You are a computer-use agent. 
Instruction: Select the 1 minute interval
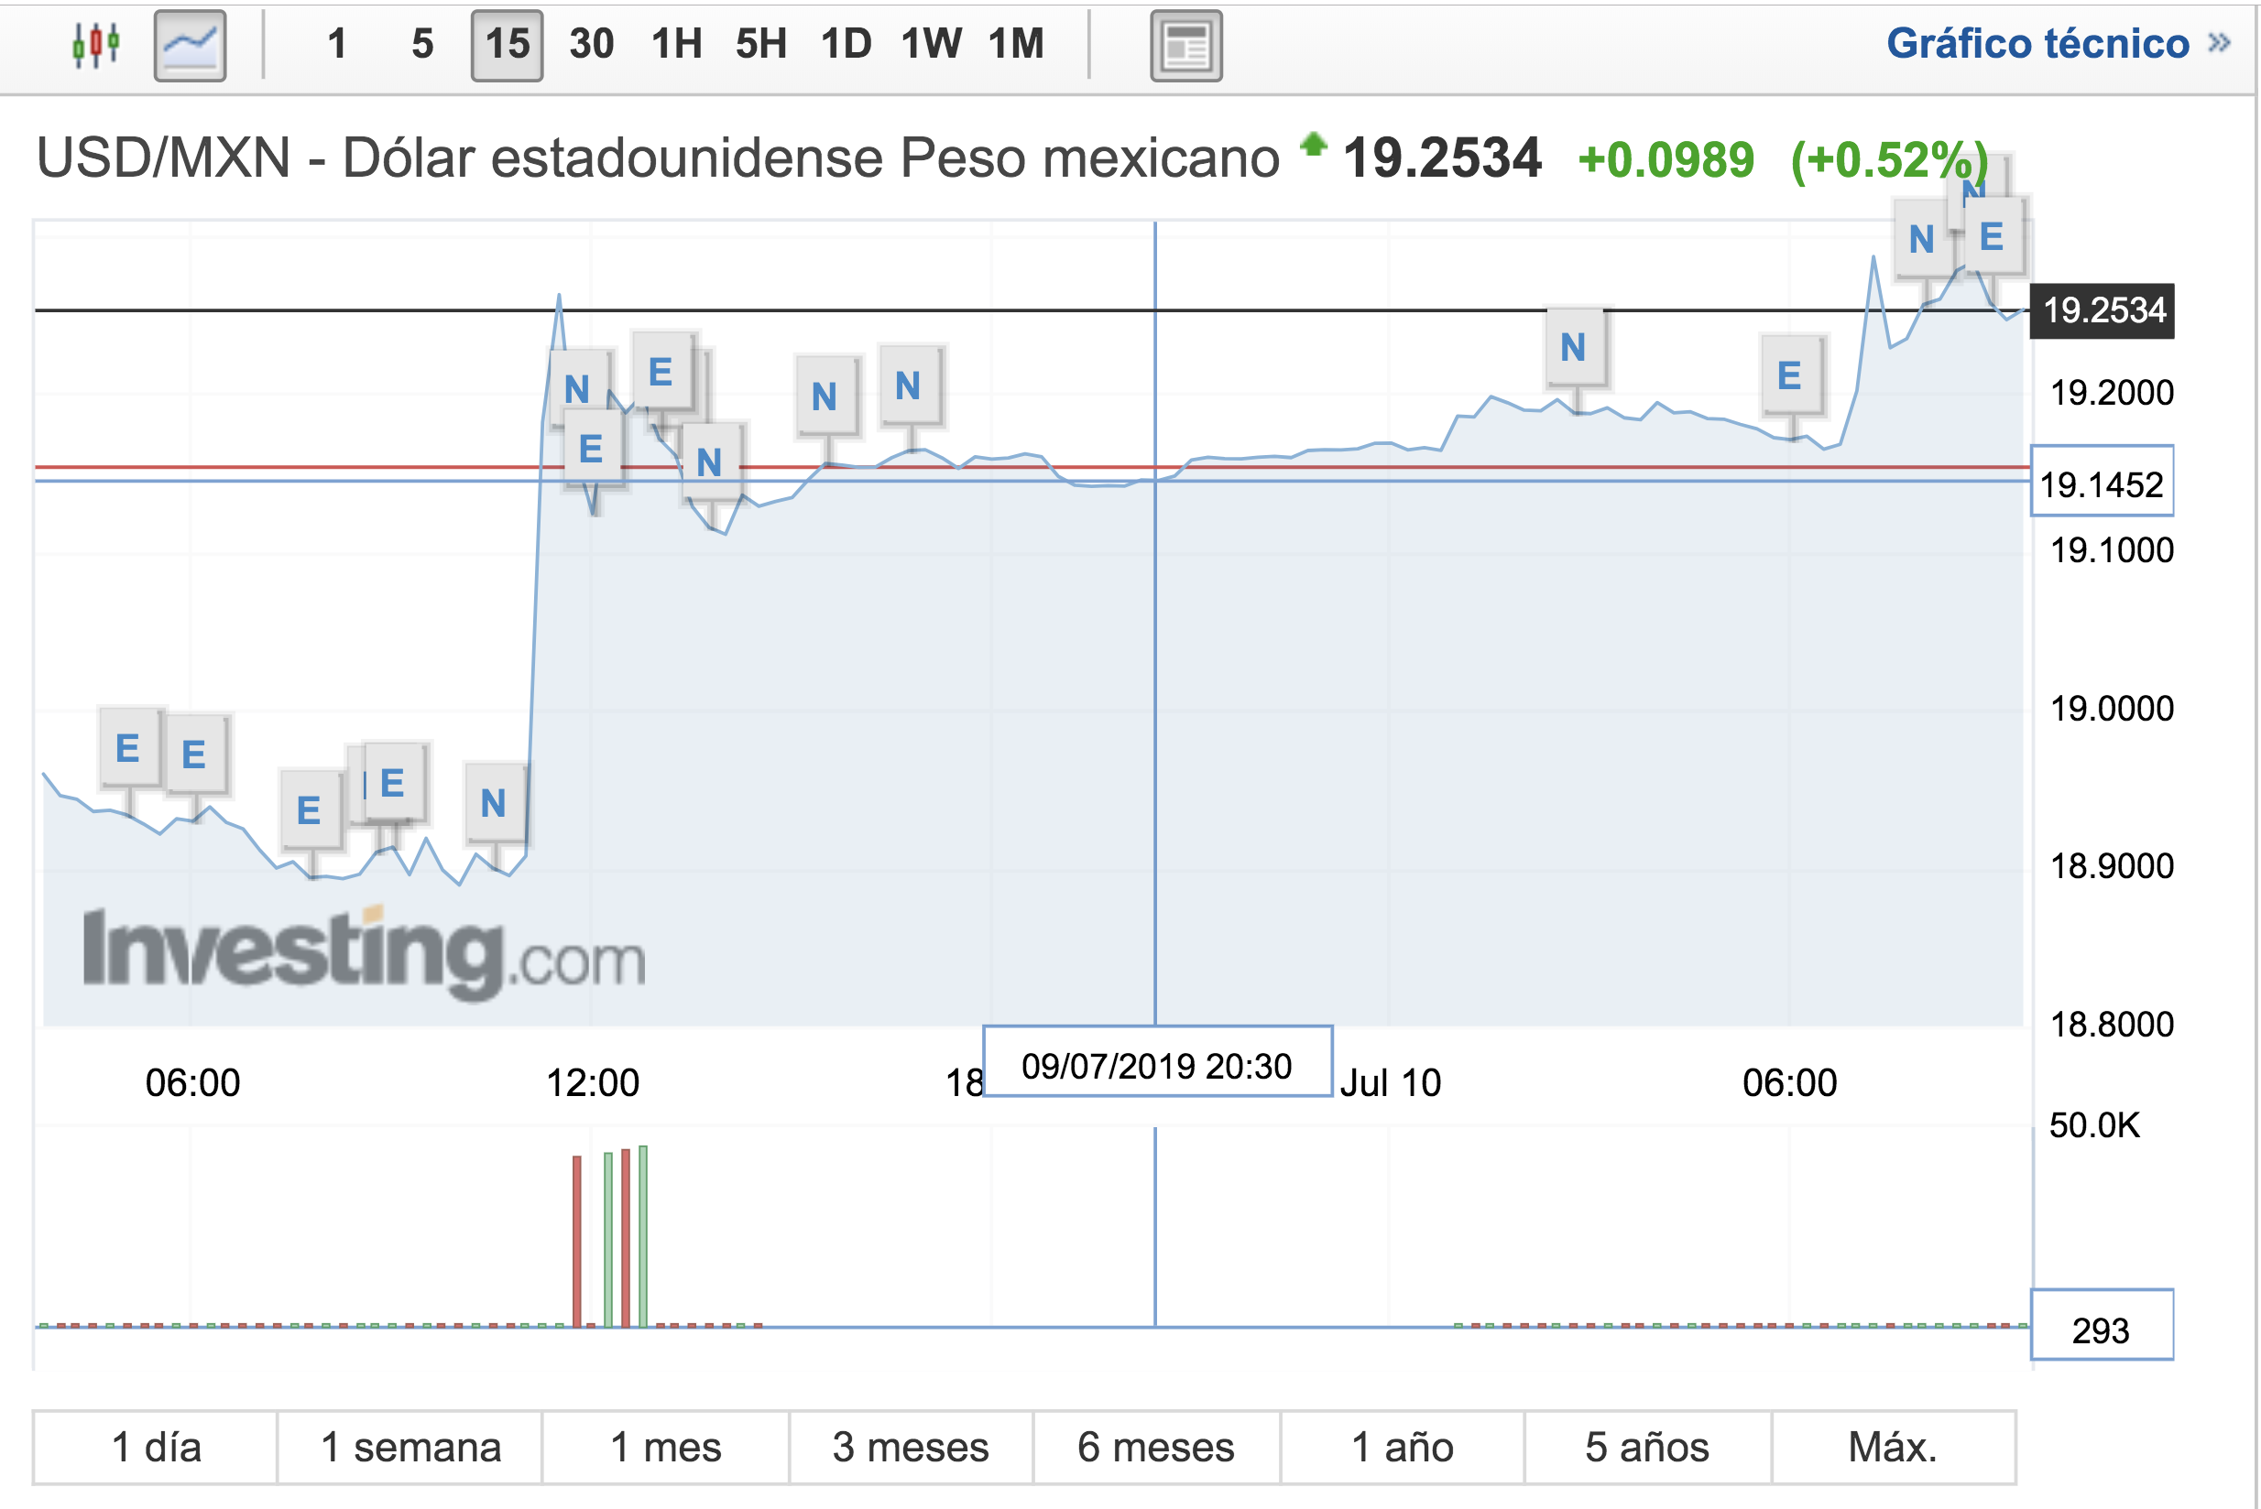pos(336,44)
